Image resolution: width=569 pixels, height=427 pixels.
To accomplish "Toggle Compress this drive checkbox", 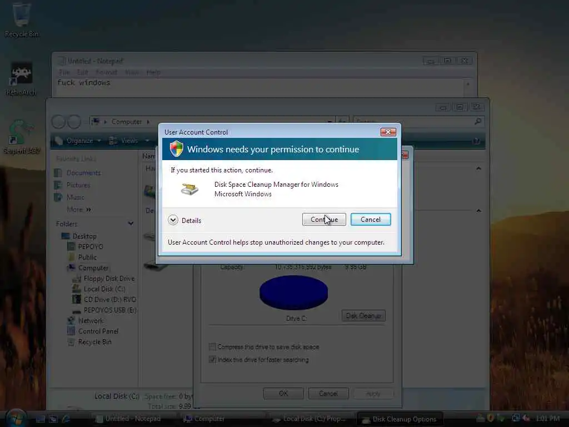I will click(212, 346).
